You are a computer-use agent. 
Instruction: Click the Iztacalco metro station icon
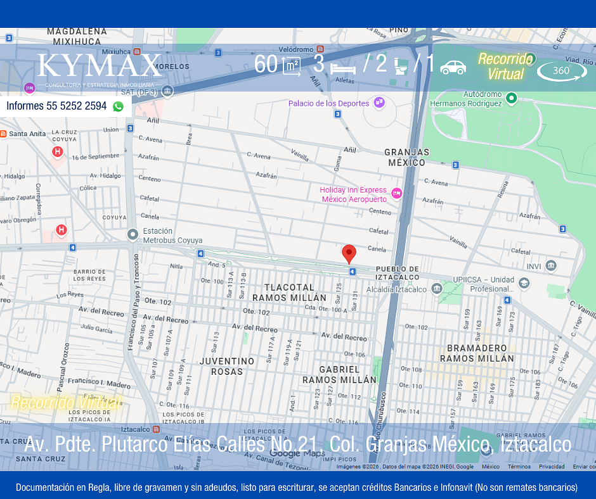pos(156,429)
